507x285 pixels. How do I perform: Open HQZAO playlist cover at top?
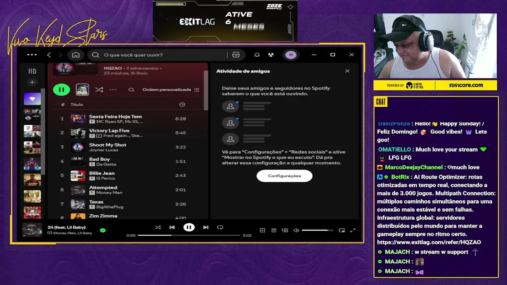coord(76,69)
